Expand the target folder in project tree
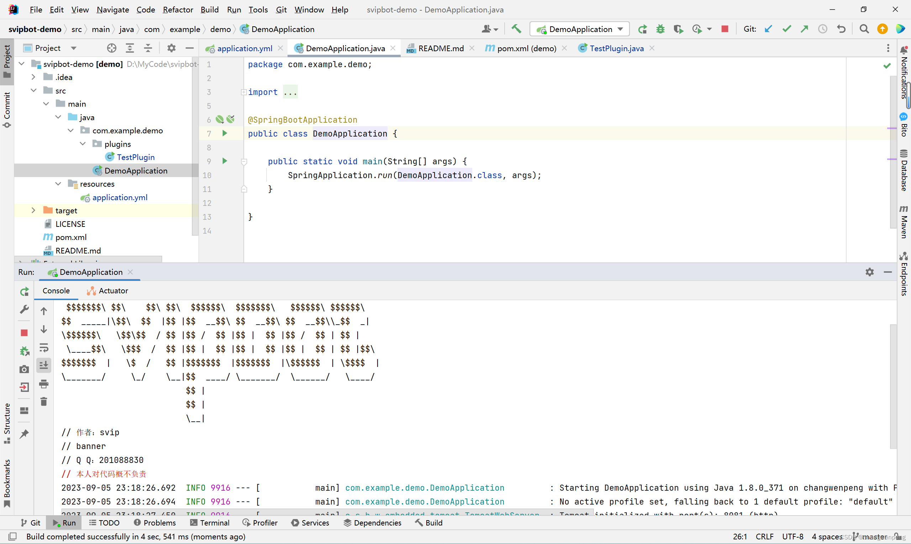Image resolution: width=911 pixels, height=544 pixels. tap(33, 210)
